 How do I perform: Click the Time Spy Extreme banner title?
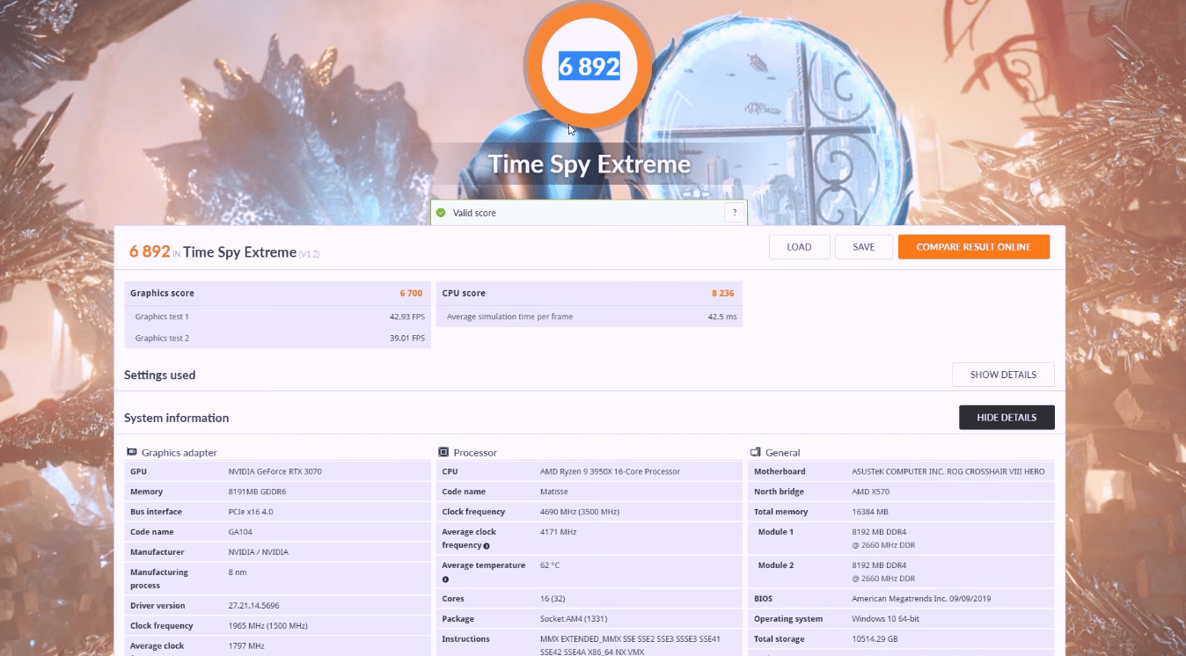pyautogui.click(x=589, y=164)
